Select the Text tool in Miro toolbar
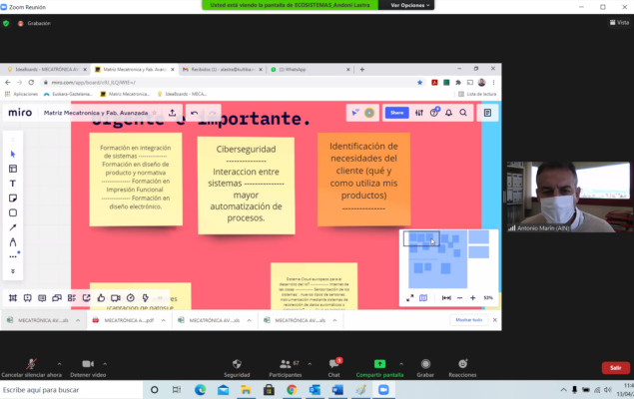Image resolution: width=634 pixels, height=399 pixels. (13, 184)
